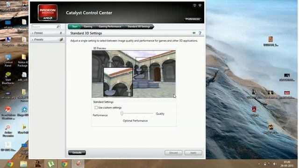The height and width of the screenshot is (168, 299).
Task: Open the red swirl shortcut on the desktop
Action: [x=8, y=112]
